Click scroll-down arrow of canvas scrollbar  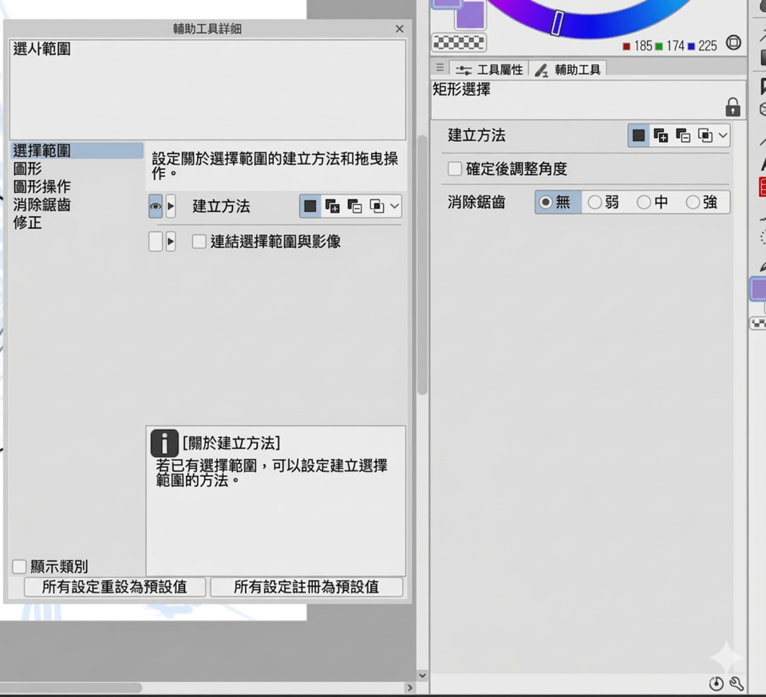(x=423, y=675)
